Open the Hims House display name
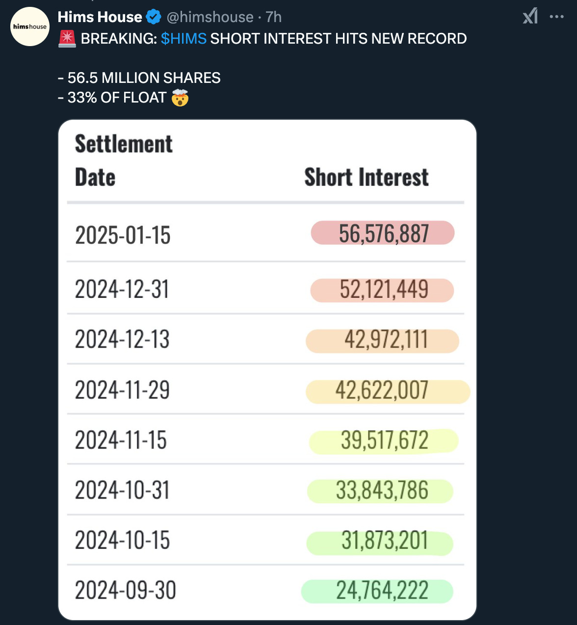This screenshot has height=625, width=577. click(100, 17)
